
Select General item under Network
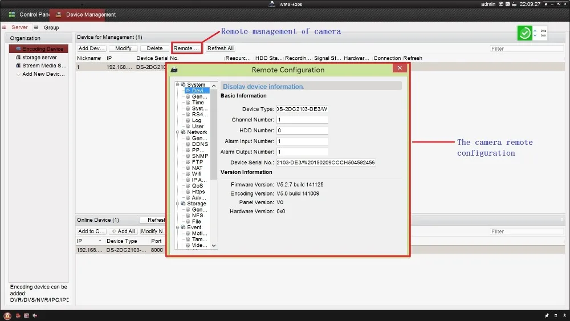pos(197,138)
